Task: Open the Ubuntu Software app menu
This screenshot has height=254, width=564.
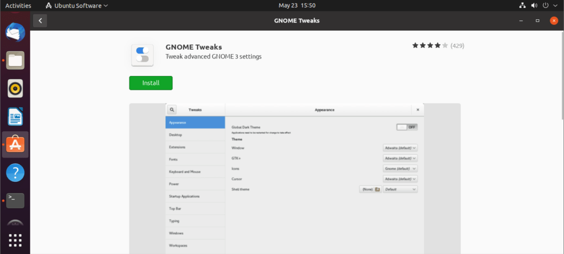Action: point(77,6)
